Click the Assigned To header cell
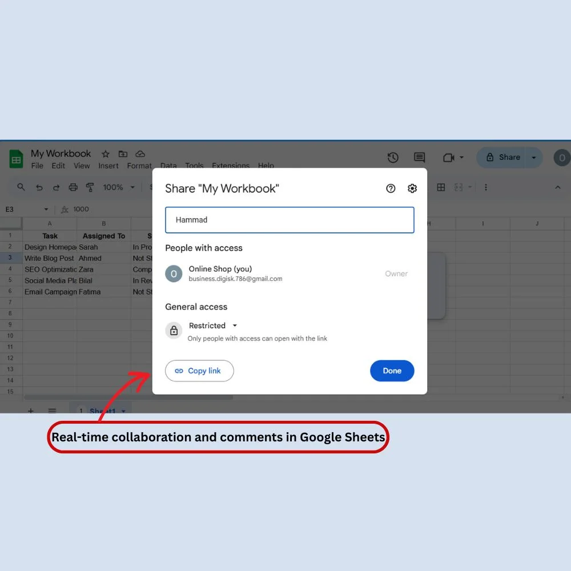571x571 pixels. [104, 236]
